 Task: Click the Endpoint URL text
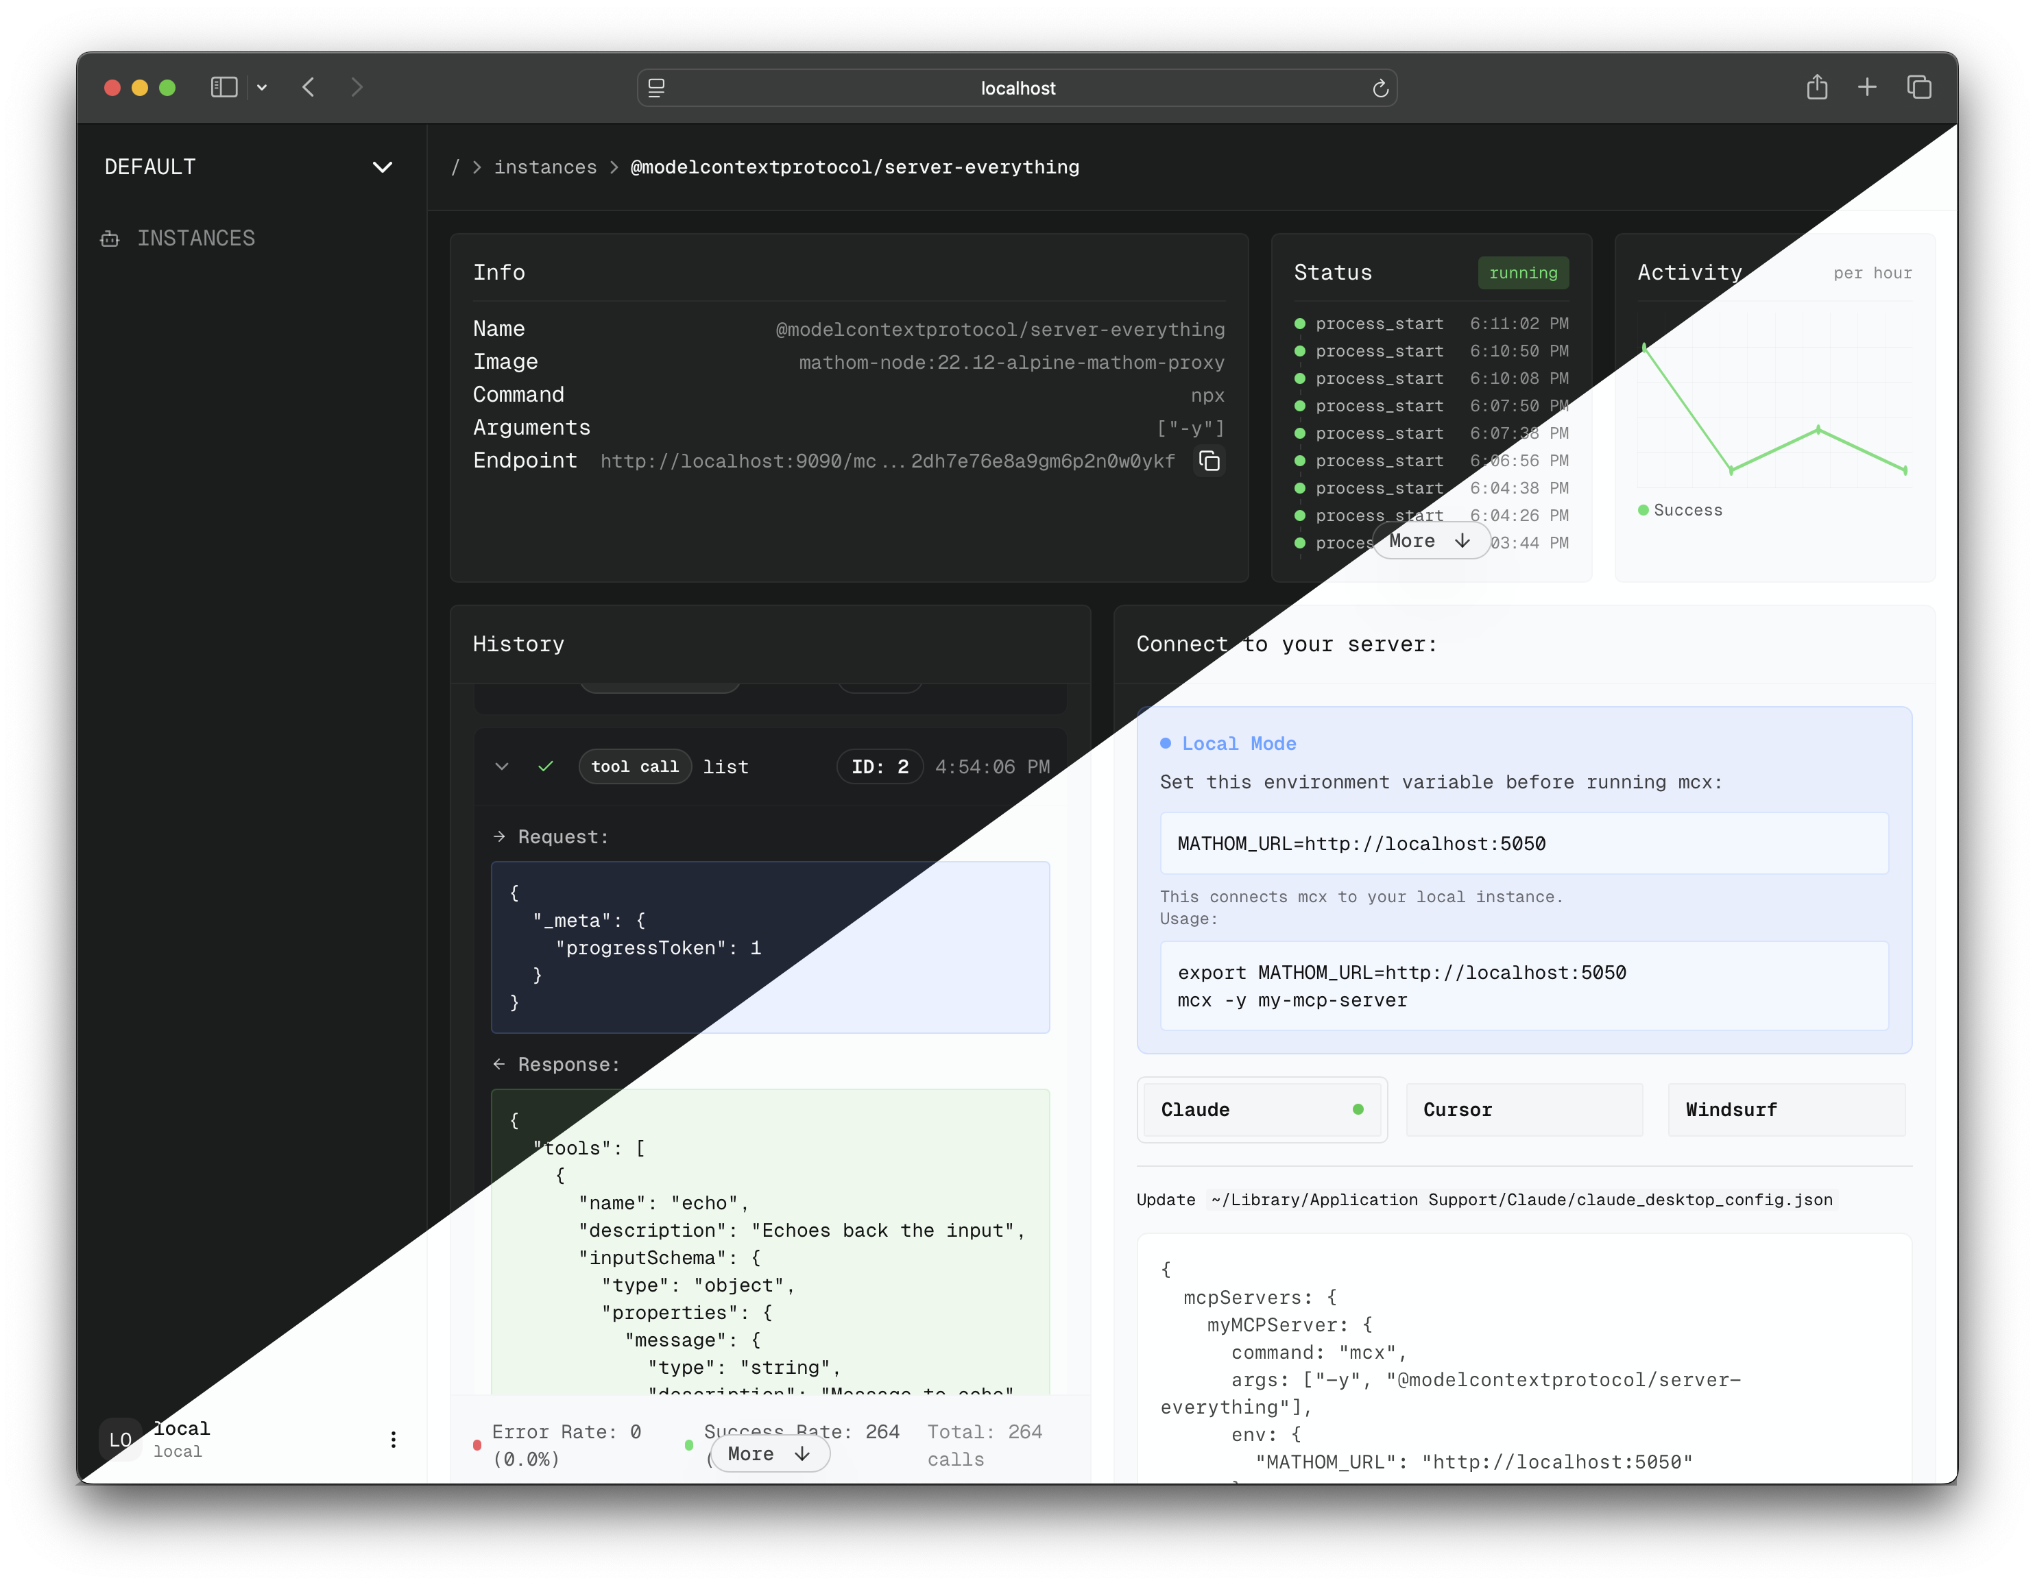click(887, 461)
